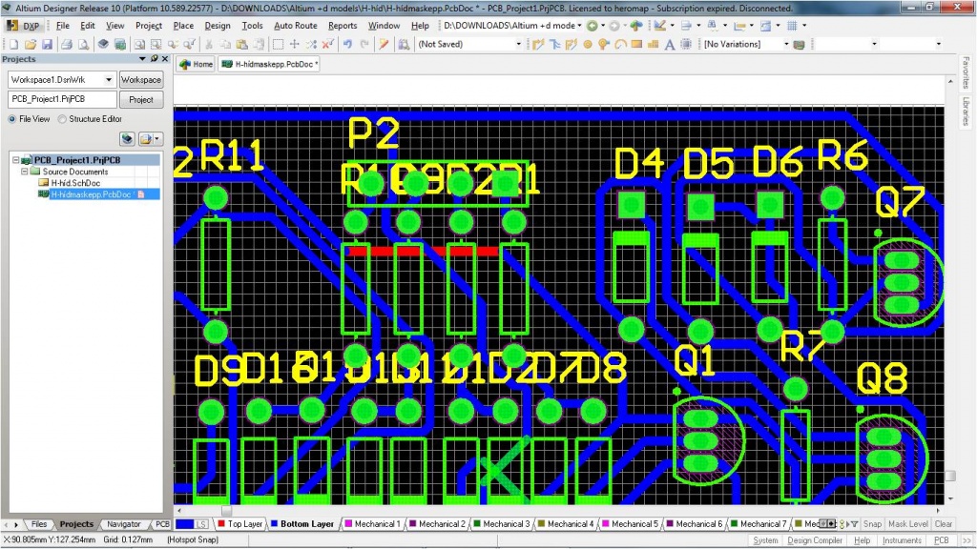The width and height of the screenshot is (977, 549).
Task: Click the Place Component chip icon
Action: (686, 44)
